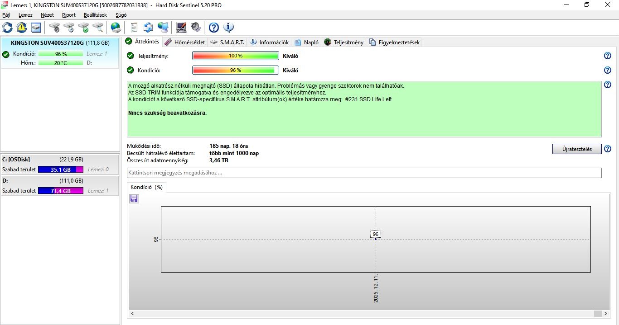Open the report document icon in toolbar
The height and width of the screenshot is (325, 619).
click(134, 28)
